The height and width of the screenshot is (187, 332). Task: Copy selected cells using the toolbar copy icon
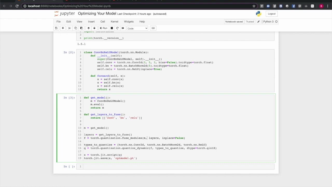75,28
